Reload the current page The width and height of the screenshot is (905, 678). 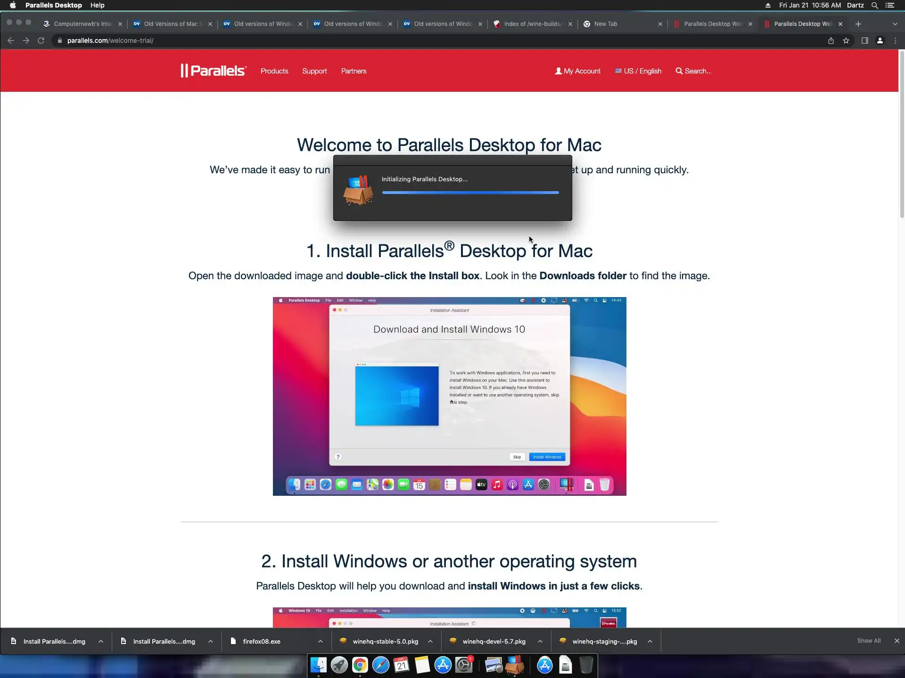click(x=41, y=40)
